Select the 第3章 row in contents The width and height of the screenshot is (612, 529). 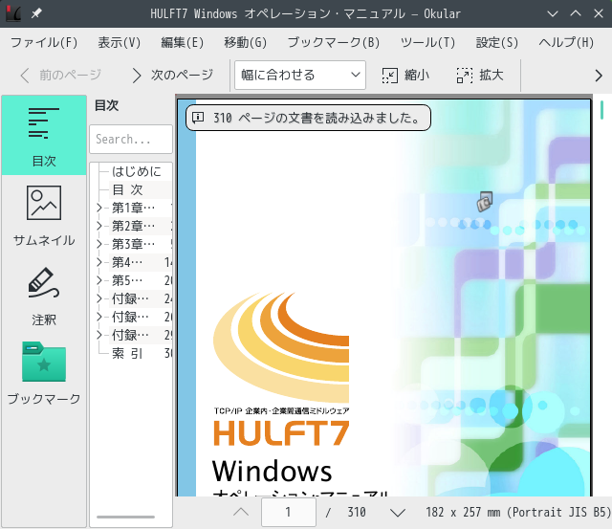[133, 244]
